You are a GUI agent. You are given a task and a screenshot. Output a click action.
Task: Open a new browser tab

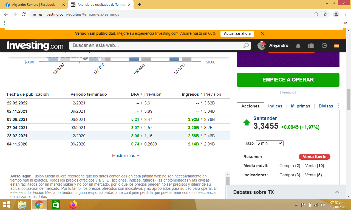pyautogui.click(x=139, y=5)
